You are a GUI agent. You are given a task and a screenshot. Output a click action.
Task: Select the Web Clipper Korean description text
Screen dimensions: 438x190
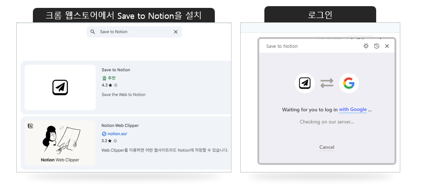(x=165, y=151)
